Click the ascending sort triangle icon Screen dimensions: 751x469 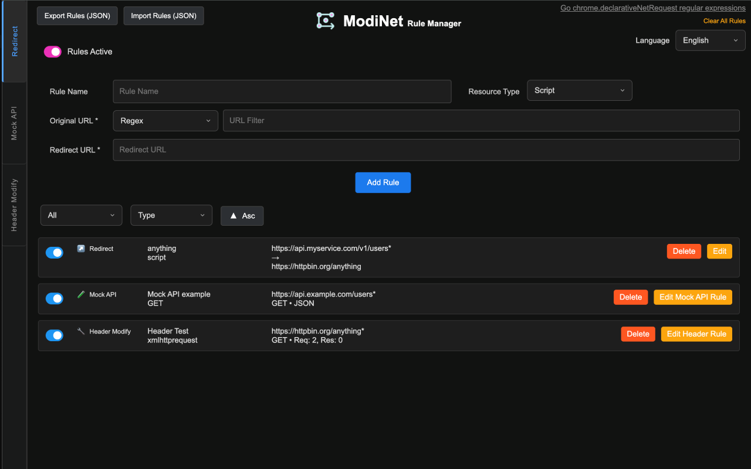(x=234, y=215)
